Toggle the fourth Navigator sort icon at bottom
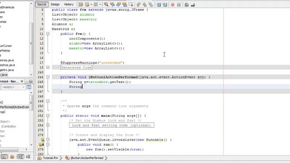Image resolution: width=290 pixels, height=163 pixels. pos(28,157)
